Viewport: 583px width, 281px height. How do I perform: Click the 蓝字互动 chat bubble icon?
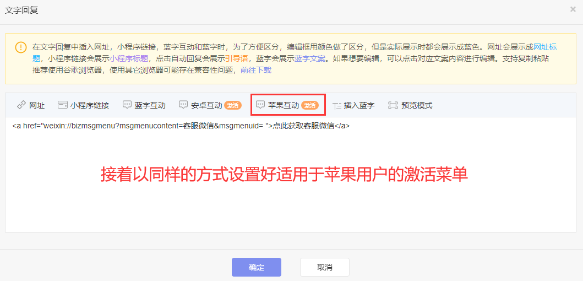point(127,105)
